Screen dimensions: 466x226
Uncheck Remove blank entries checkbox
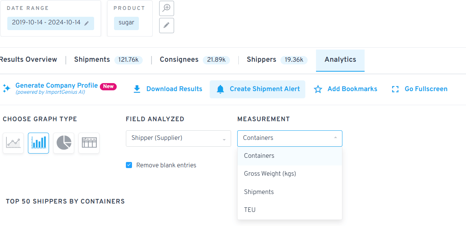click(129, 165)
